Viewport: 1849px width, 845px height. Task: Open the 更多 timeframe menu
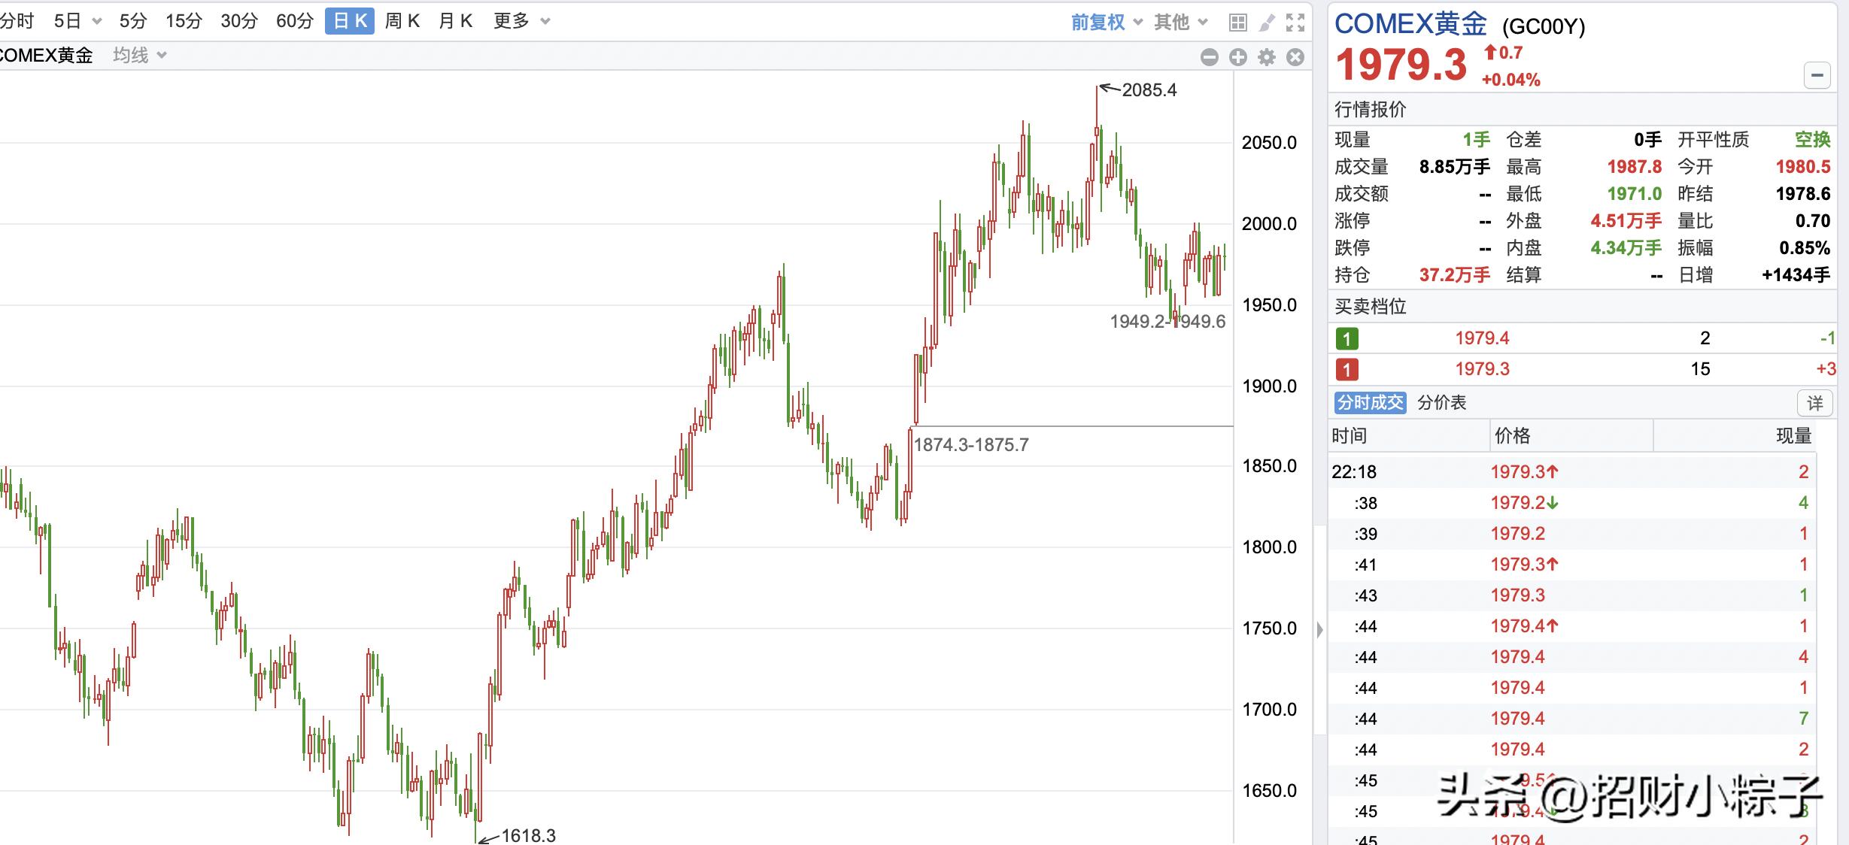521,21
